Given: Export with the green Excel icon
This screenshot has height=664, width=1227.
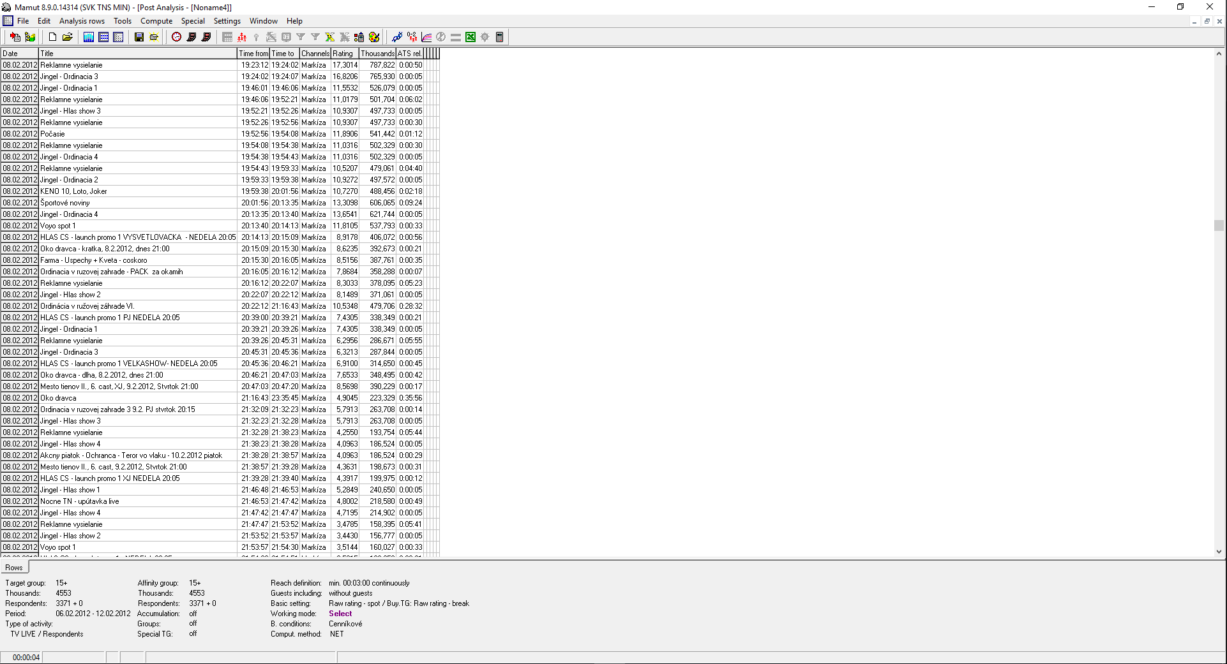Looking at the screenshot, I should click(x=470, y=37).
